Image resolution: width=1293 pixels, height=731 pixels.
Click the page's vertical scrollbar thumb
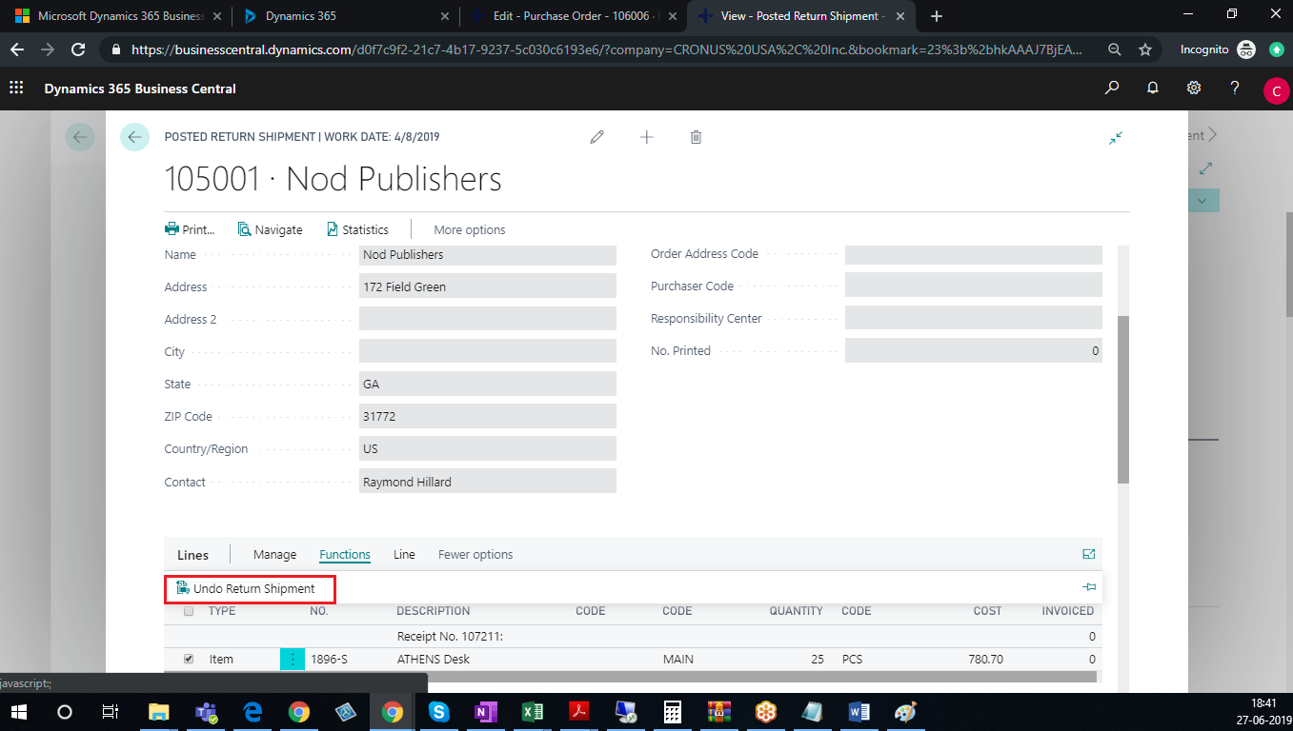(1123, 400)
